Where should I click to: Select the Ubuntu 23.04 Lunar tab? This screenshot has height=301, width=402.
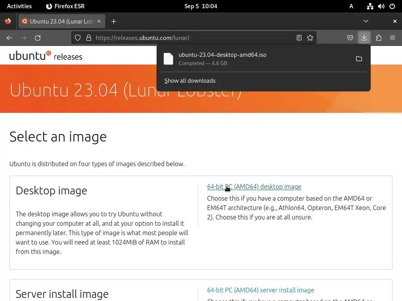click(62, 21)
